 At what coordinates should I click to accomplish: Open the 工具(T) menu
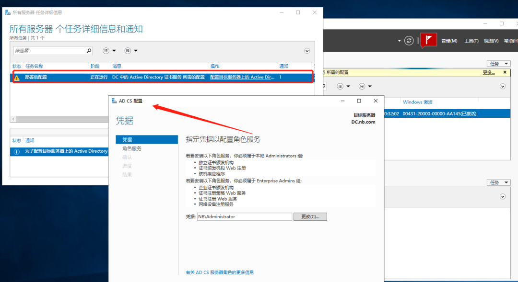coord(471,41)
